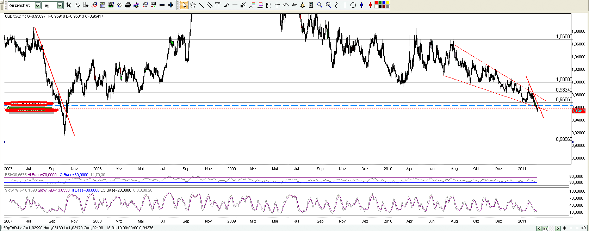This screenshot has width=589, height=231.
Task: Select the magnifier zoom tool
Action: (x=320, y=5)
